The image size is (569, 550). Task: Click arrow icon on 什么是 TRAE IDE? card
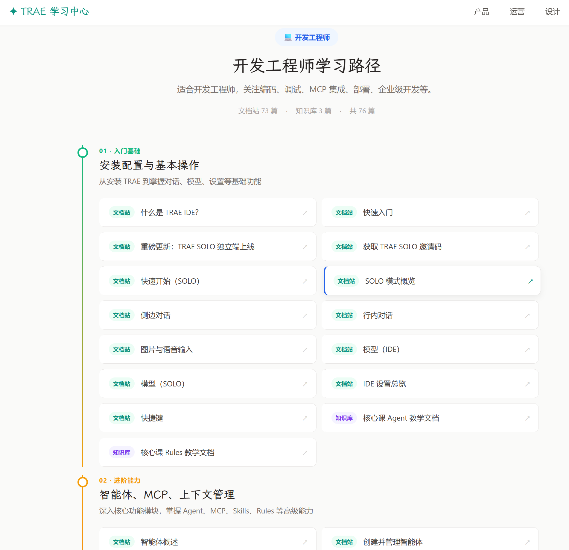(x=305, y=213)
